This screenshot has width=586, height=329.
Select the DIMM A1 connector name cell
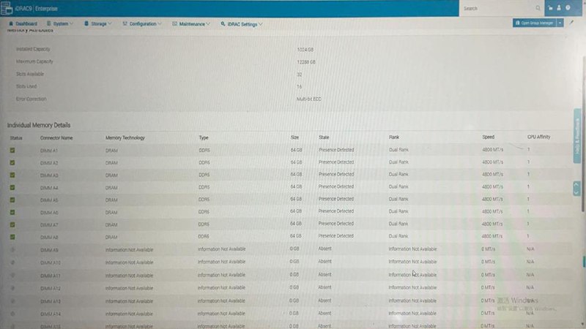click(49, 151)
